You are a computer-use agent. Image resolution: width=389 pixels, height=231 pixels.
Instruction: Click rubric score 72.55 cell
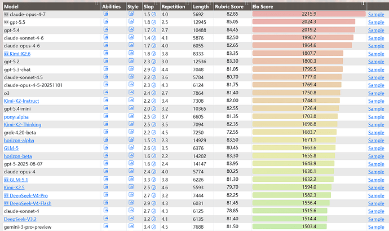(x=232, y=132)
